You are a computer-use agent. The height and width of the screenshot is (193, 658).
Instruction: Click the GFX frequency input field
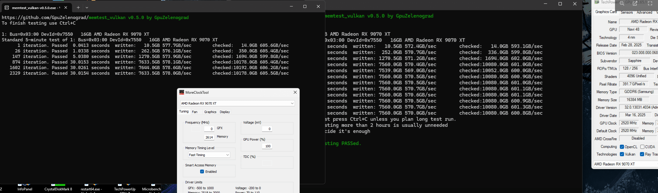coord(209,129)
